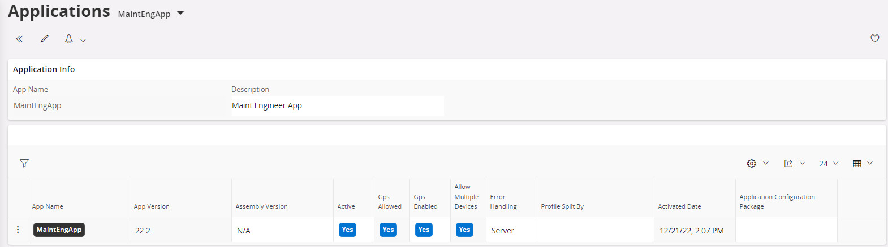This screenshot has height=247, width=888.
Task: Click the gear column settings icon
Action: tap(751, 164)
